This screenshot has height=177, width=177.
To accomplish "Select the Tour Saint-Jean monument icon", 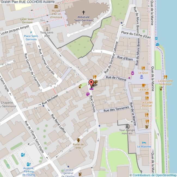I will [47, 29].
